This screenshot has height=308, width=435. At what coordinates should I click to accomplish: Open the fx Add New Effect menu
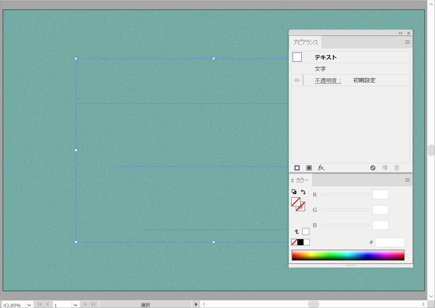321,168
